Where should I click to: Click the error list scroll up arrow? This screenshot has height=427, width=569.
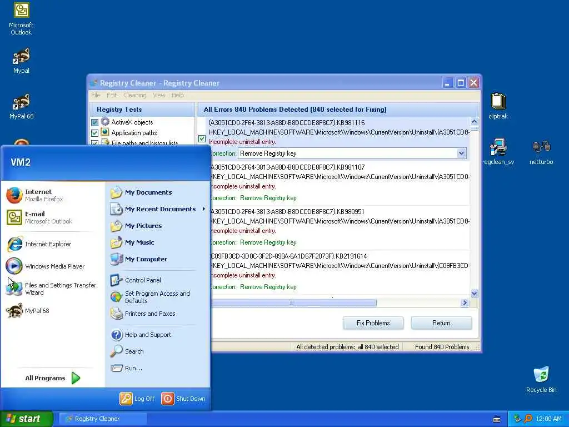coord(475,122)
